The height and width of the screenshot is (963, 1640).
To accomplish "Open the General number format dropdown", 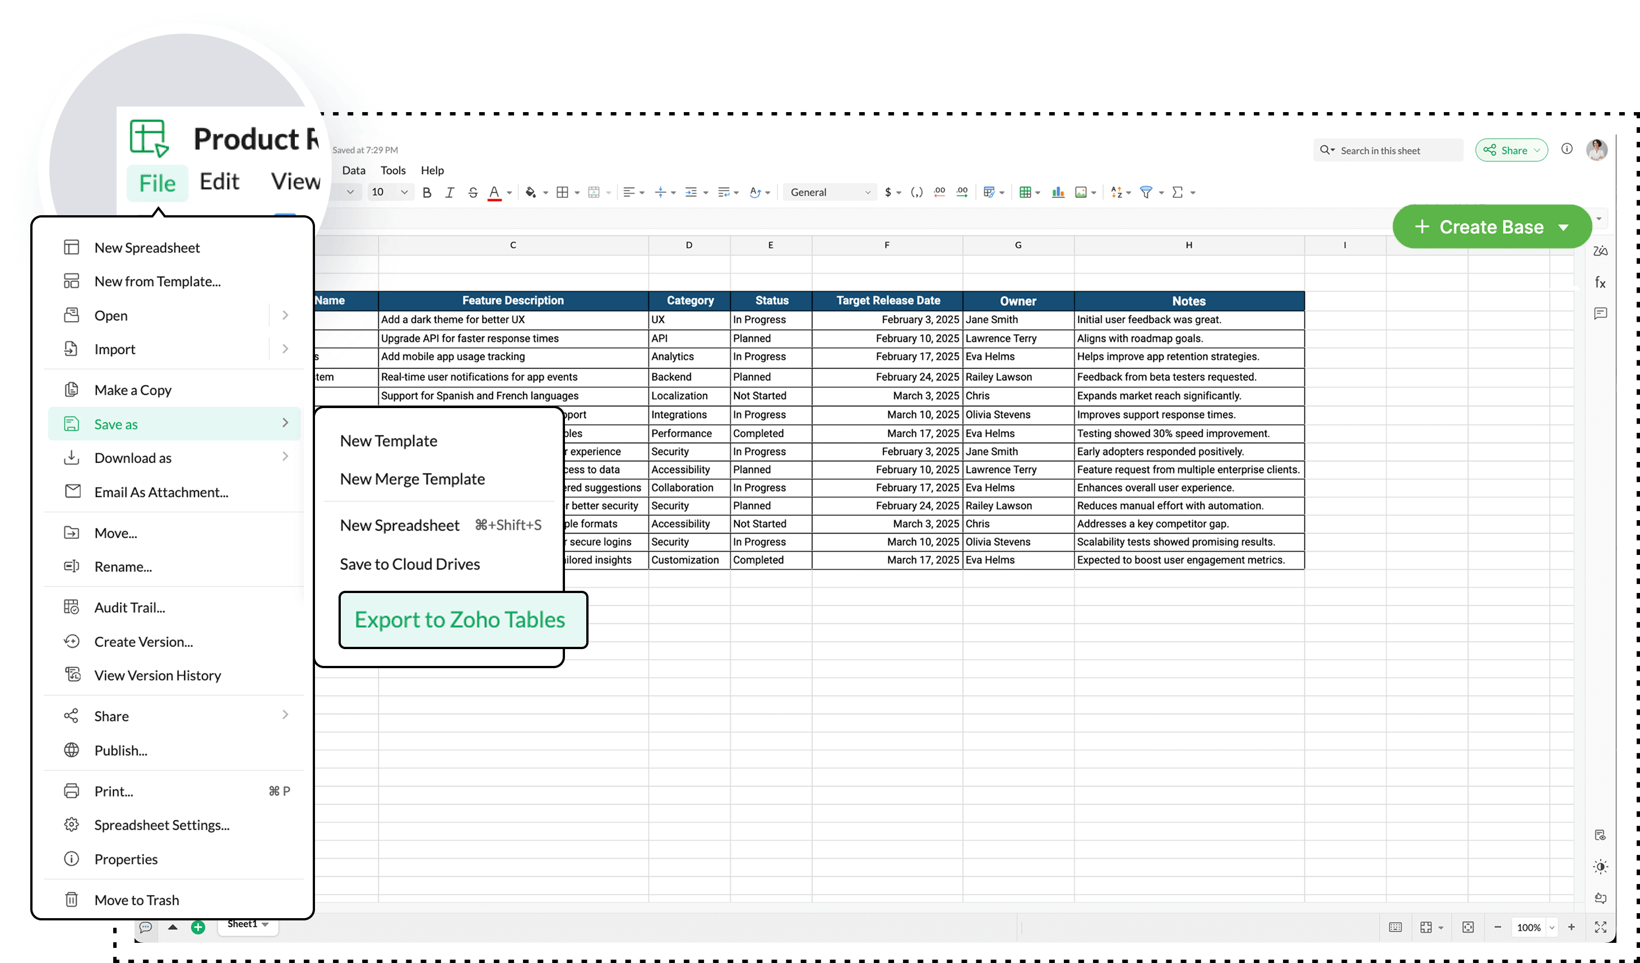I will click(x=830, y=193).
